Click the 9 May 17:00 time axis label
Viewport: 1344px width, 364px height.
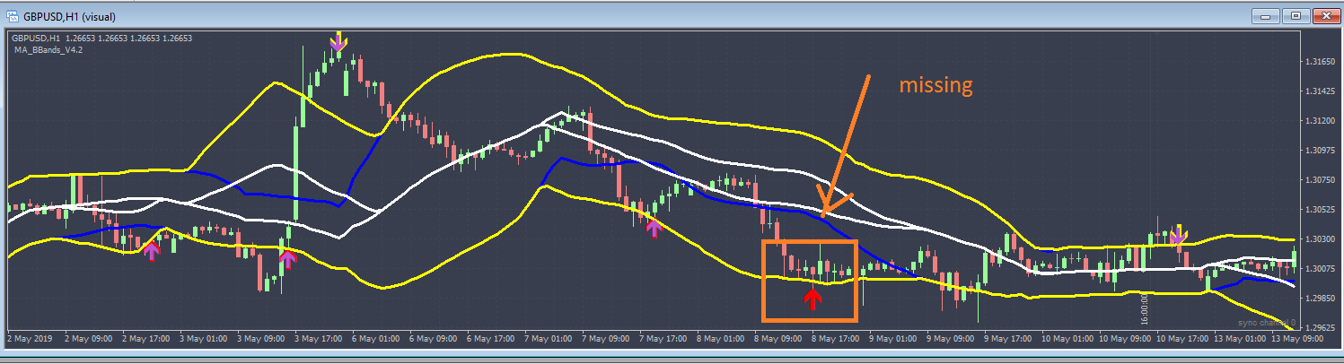(1006, 339)
